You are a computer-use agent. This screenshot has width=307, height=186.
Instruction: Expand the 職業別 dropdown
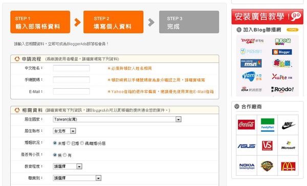[x=77, y=178]
